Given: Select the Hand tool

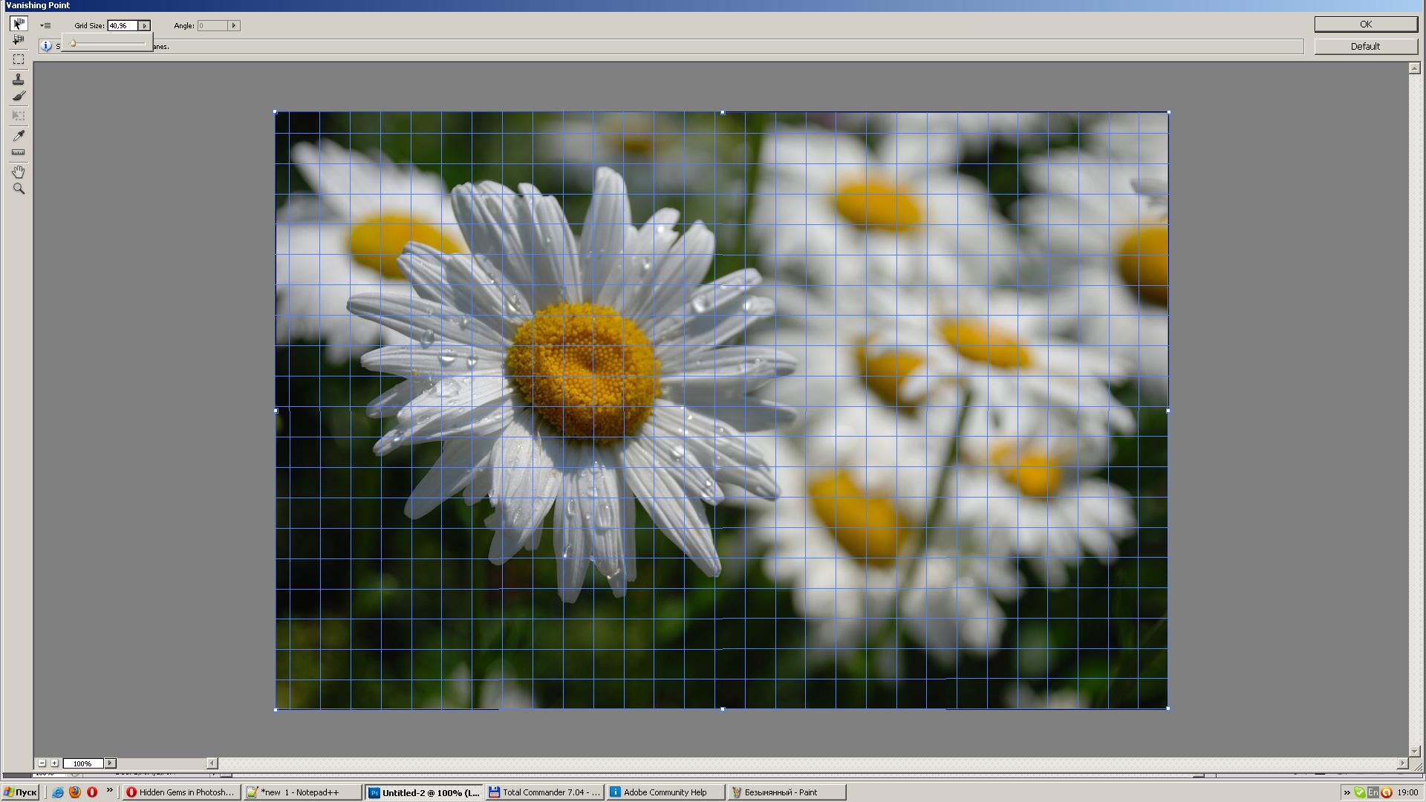Looking at the screenshot, I should (19, 172).
